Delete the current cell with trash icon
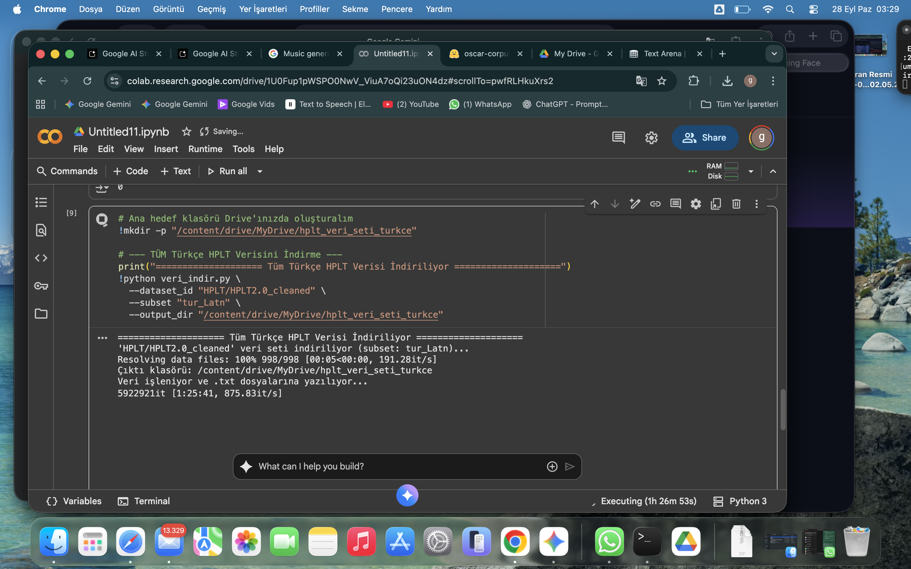This screenshot has width=911, height=569. point(736,204)
